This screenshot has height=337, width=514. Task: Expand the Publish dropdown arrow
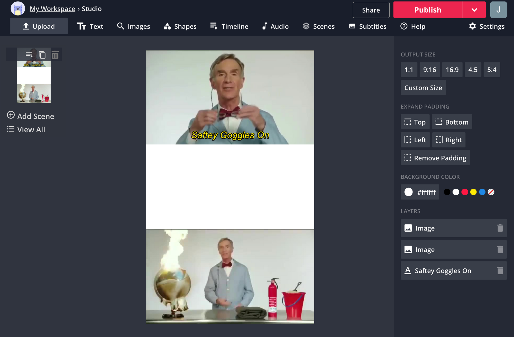click(x=474, y=10)
